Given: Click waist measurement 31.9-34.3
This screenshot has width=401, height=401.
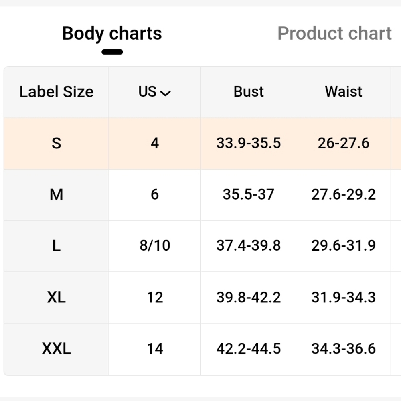Looking at the screenshot, I should (344, 298).
